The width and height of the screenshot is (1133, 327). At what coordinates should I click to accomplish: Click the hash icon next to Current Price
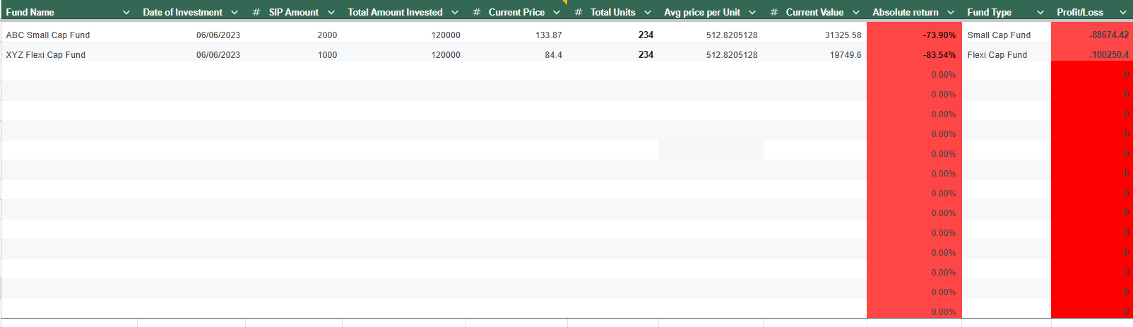[x=477, y=12]
